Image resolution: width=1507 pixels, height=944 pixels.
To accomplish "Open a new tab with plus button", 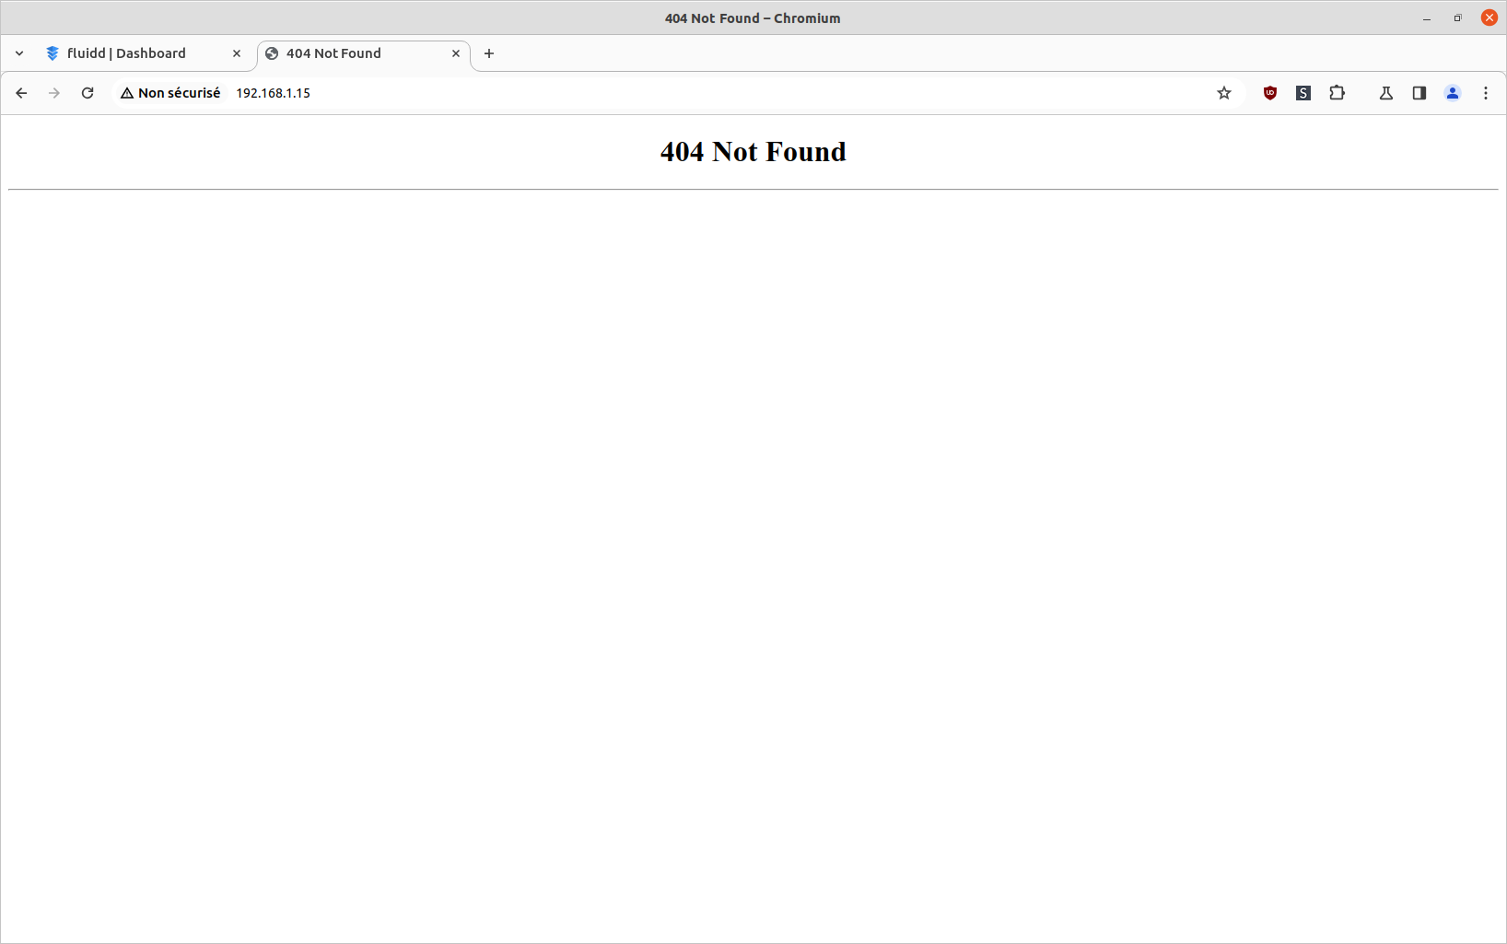I will (x=489, y=53).
